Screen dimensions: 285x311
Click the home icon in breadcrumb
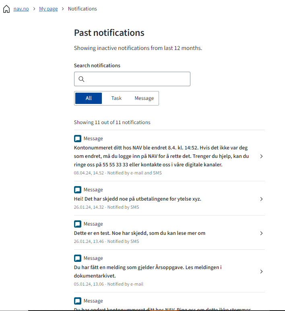pyautogui.click(x=6, y=9)
